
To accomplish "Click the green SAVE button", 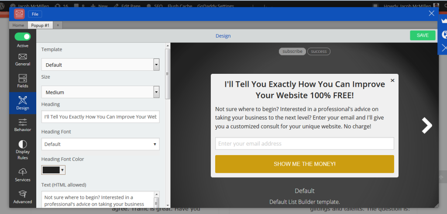I will pyautogui.click(x=423, y=35).
